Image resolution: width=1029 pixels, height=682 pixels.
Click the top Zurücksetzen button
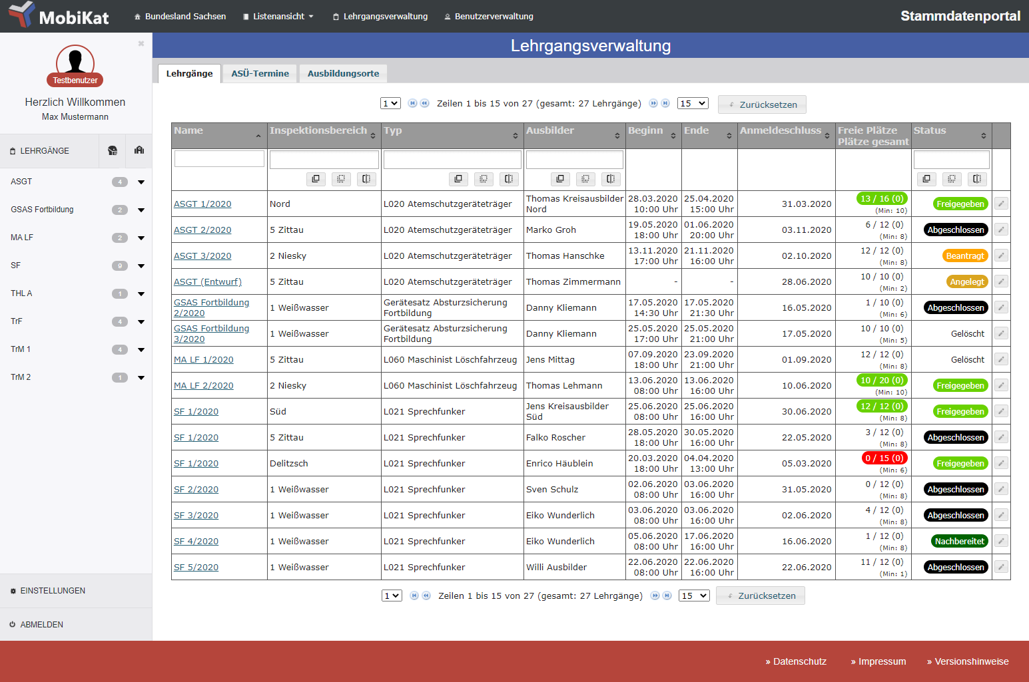click(x=762, y=104)
